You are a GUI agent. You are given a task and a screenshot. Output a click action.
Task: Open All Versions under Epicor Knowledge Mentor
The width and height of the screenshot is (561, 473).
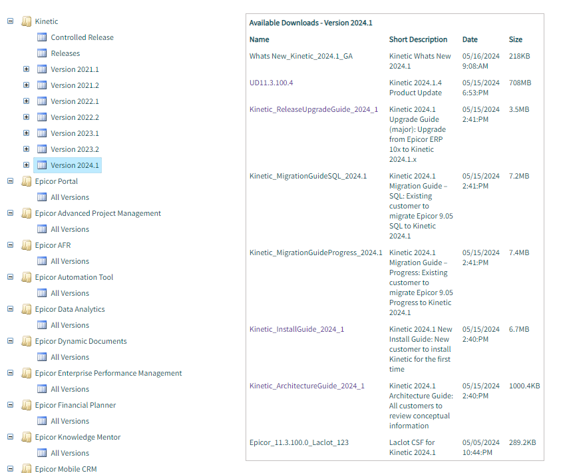[70, 453]
